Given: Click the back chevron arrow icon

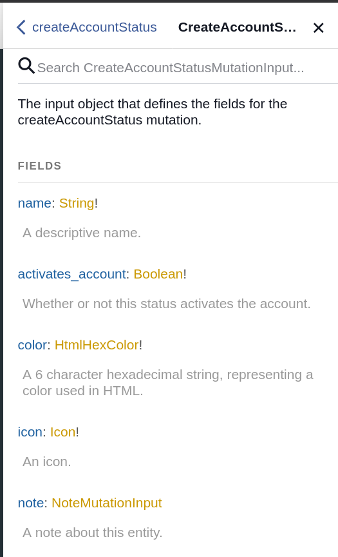Looking at the screenshot, I should [x=21, y=27].
